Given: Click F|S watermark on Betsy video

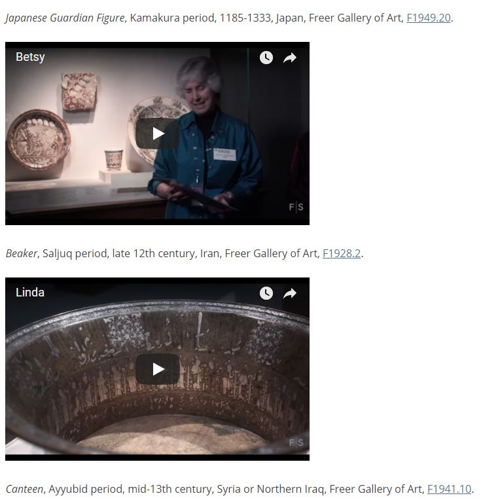Looking at the screenshot, I should point(296,207).
